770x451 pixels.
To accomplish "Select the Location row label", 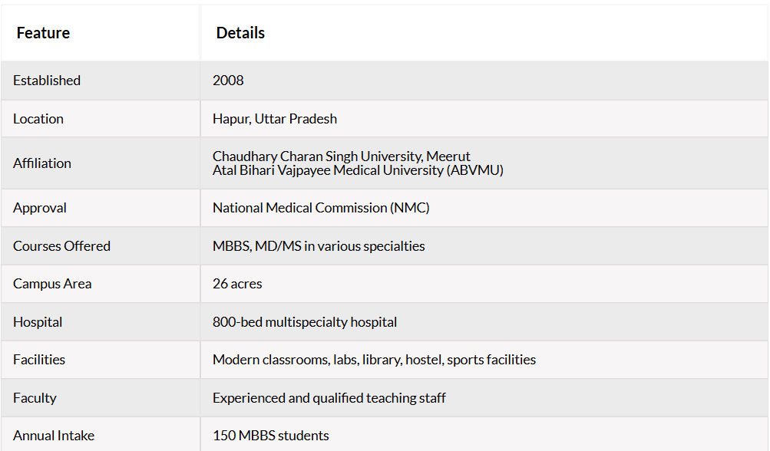I will pyautogui.click(x=38, y=119).
